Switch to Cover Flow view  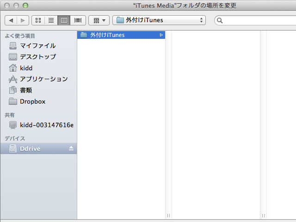point(78,20)
